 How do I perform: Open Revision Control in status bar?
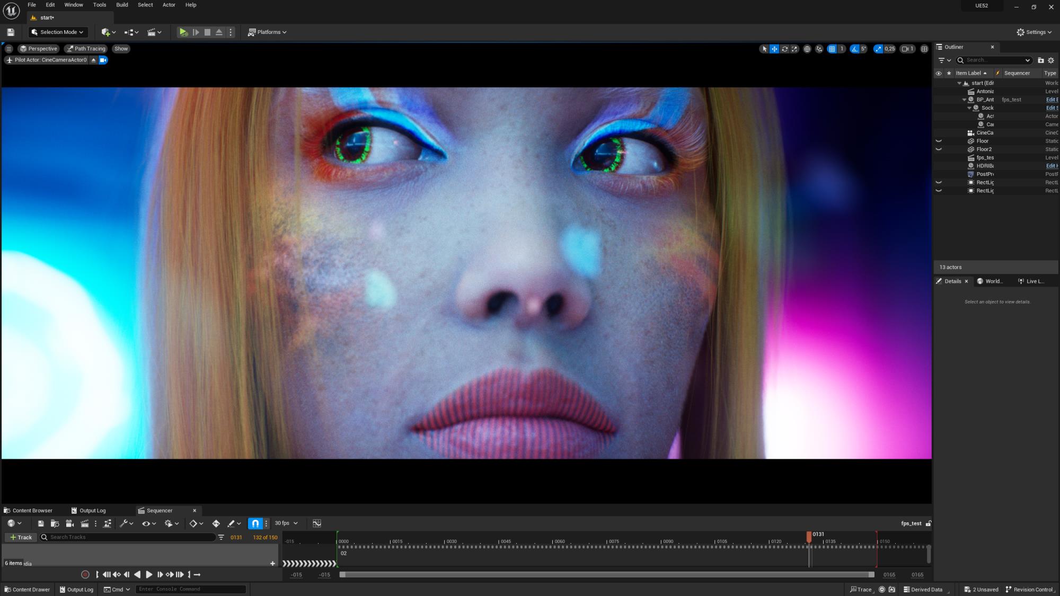tap(1029, 590)
